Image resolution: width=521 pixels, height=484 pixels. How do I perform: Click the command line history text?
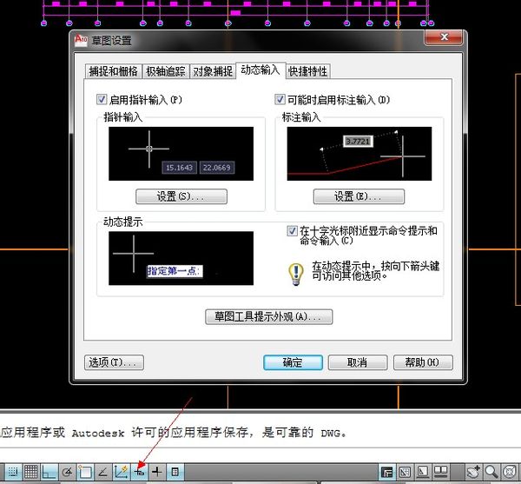pos(174,433)
